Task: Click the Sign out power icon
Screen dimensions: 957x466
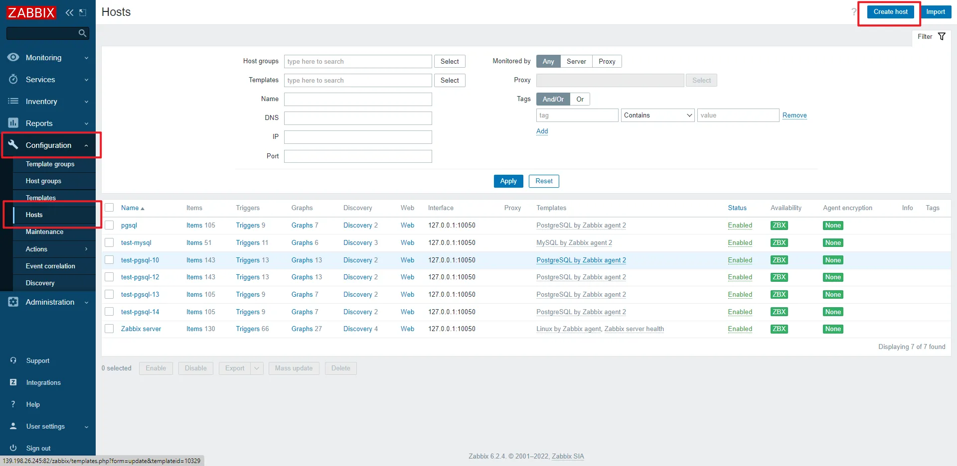Action: coord(13,448)
